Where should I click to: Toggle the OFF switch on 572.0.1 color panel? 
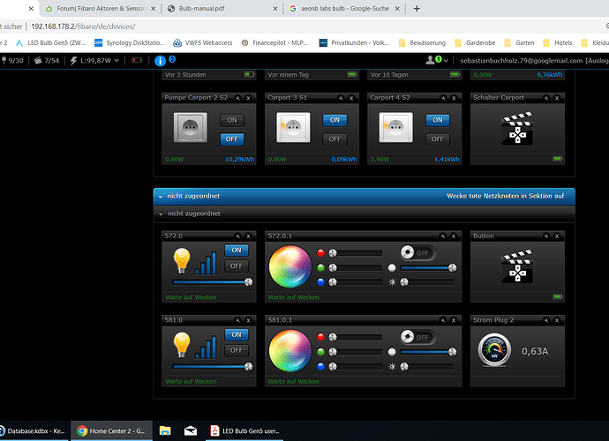[417, 253]
